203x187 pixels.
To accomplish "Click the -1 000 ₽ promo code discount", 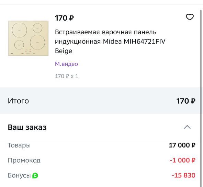I will 182,160.
